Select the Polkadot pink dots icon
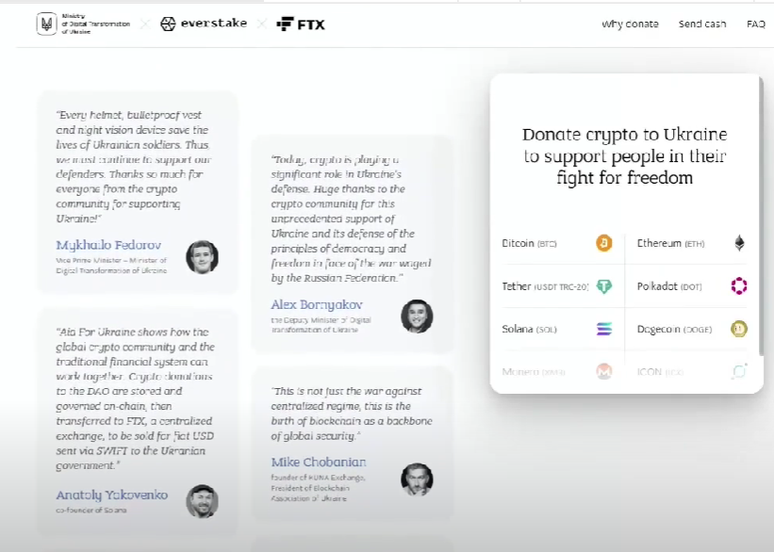The height and width of the screenshot is (552, 774). click(739, 286)
